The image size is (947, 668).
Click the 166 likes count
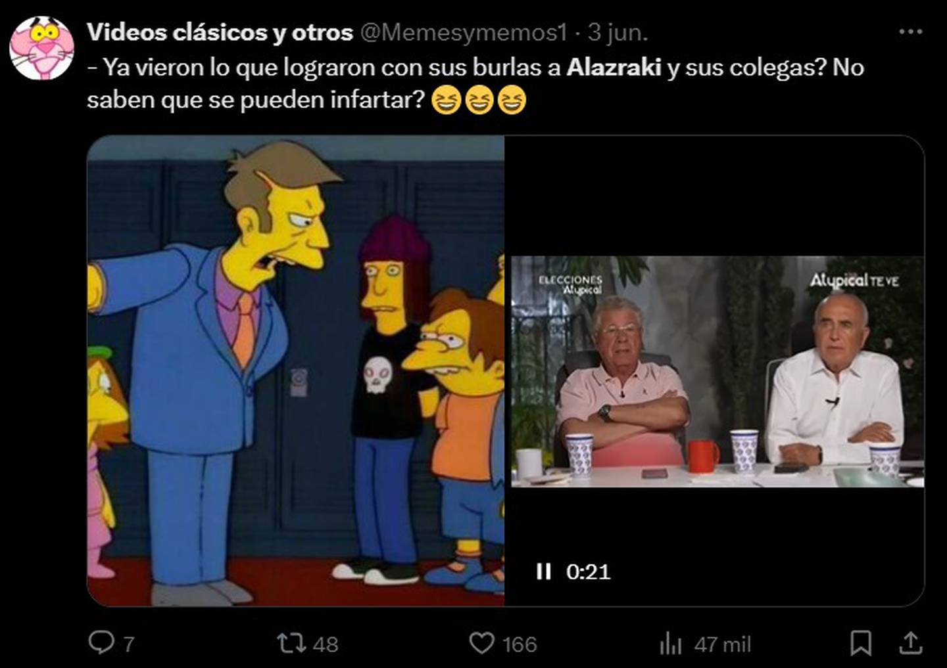point(520,644)
